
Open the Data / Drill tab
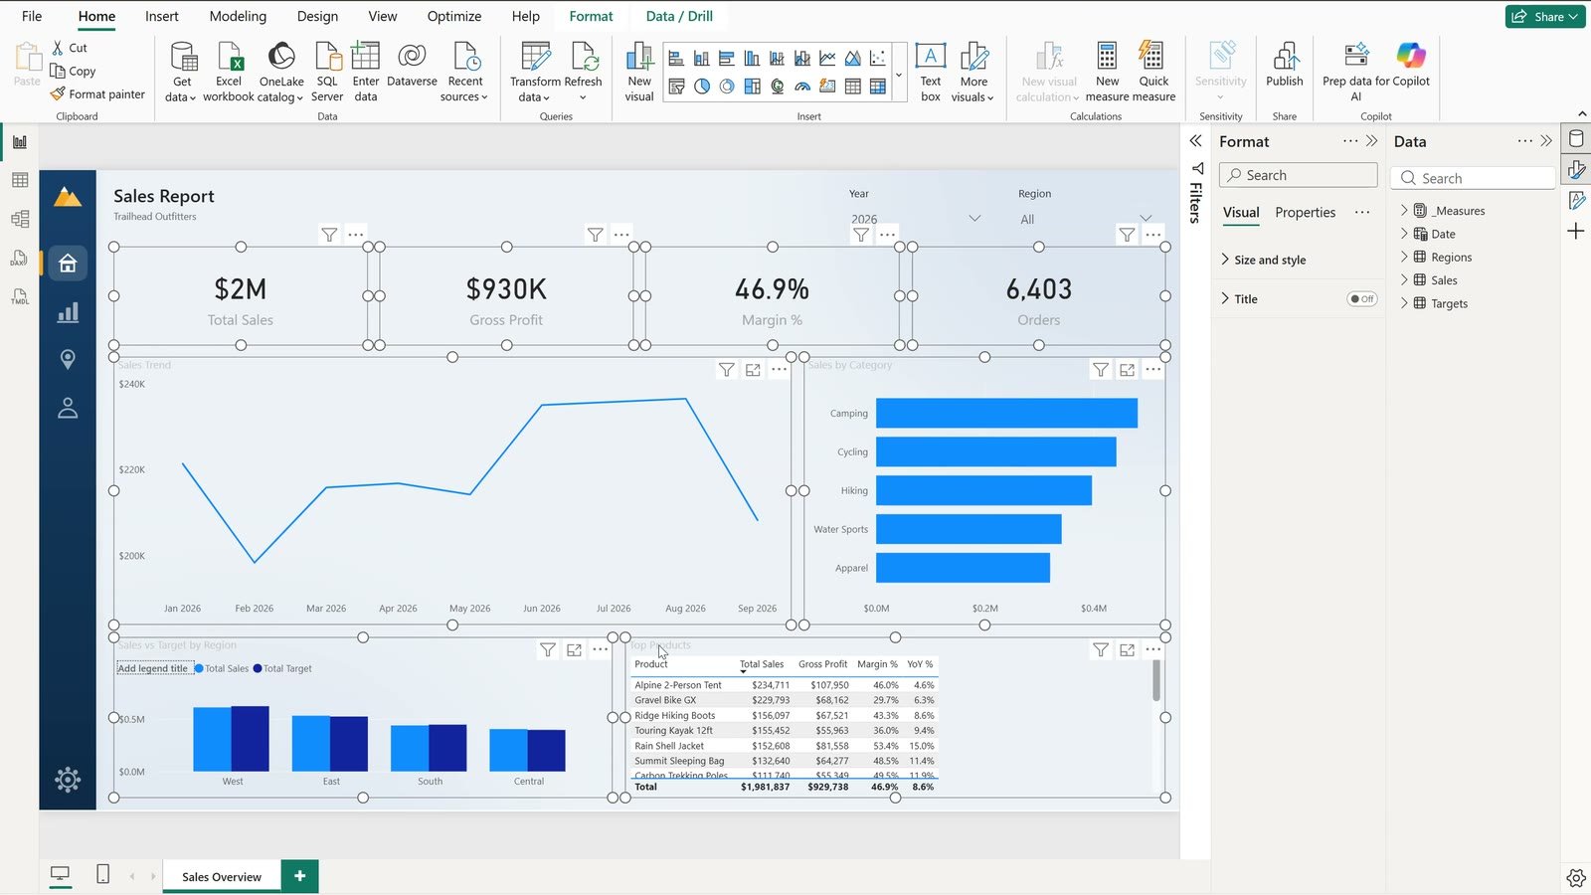point(679,16)
